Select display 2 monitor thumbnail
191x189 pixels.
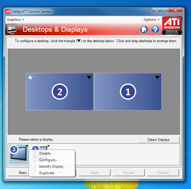point(19,154)
